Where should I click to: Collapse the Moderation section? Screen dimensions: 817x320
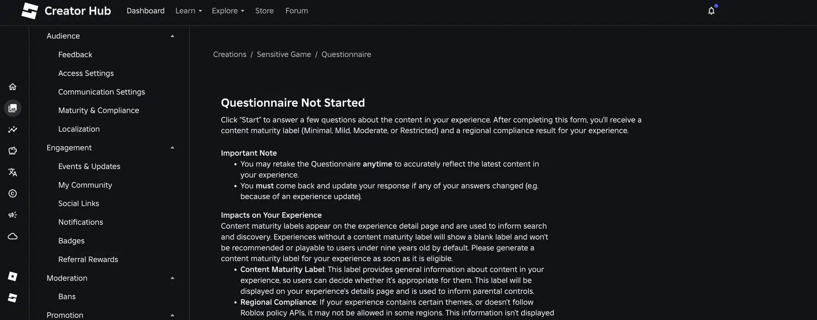[x=172, y=278]
